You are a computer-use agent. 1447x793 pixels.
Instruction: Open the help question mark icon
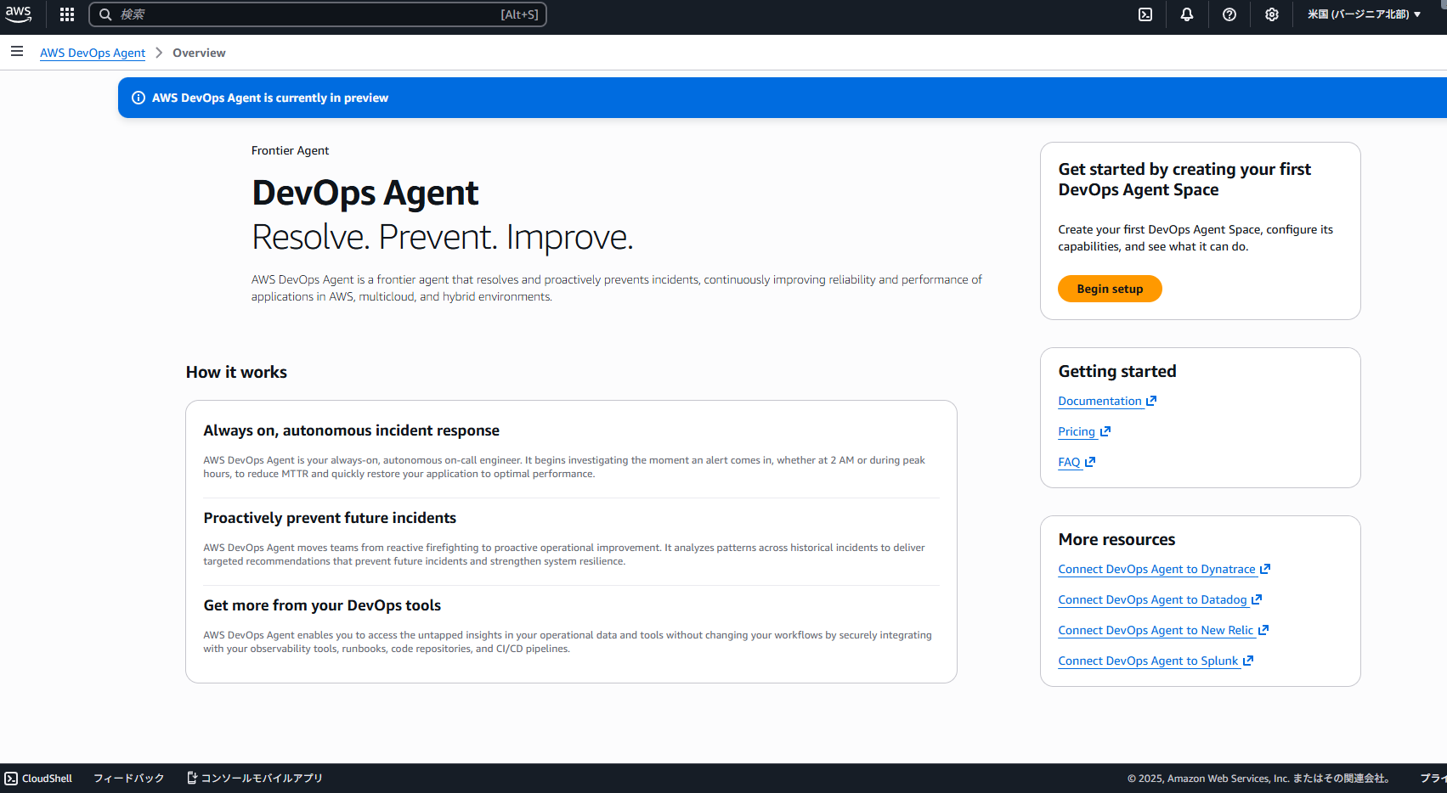coord(1229,14)
